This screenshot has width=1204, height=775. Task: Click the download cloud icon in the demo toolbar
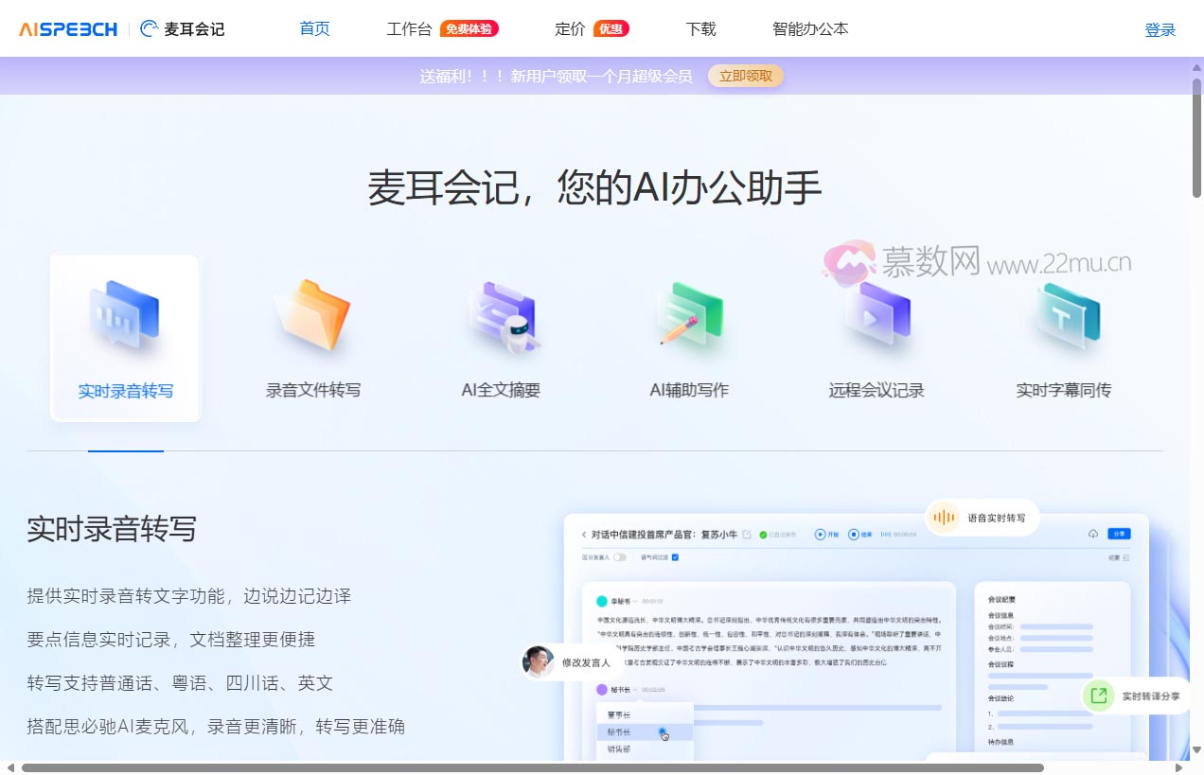coord(1093,534)
